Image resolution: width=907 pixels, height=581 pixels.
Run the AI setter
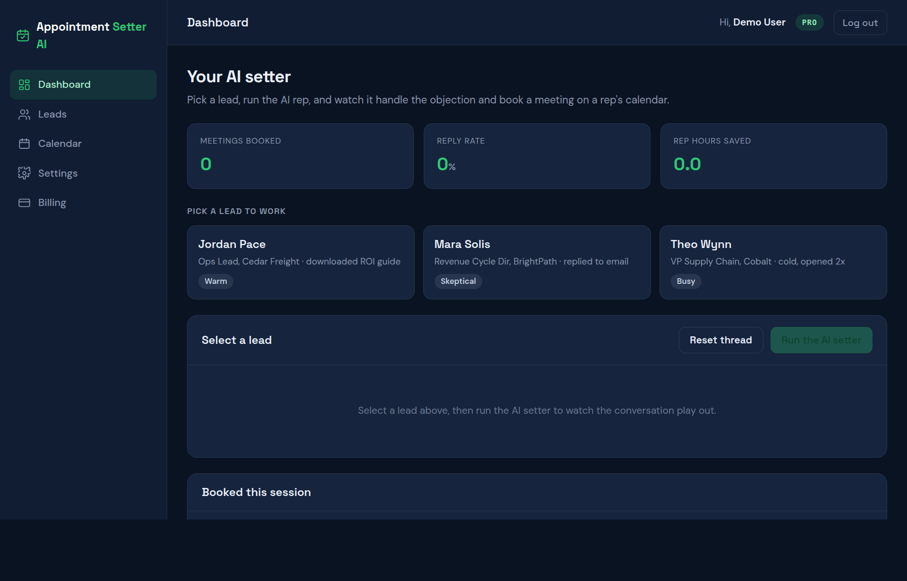pos(821,340)
